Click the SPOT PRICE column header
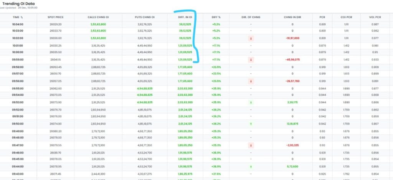Viewport: 393px width, 180px height. 56,17
